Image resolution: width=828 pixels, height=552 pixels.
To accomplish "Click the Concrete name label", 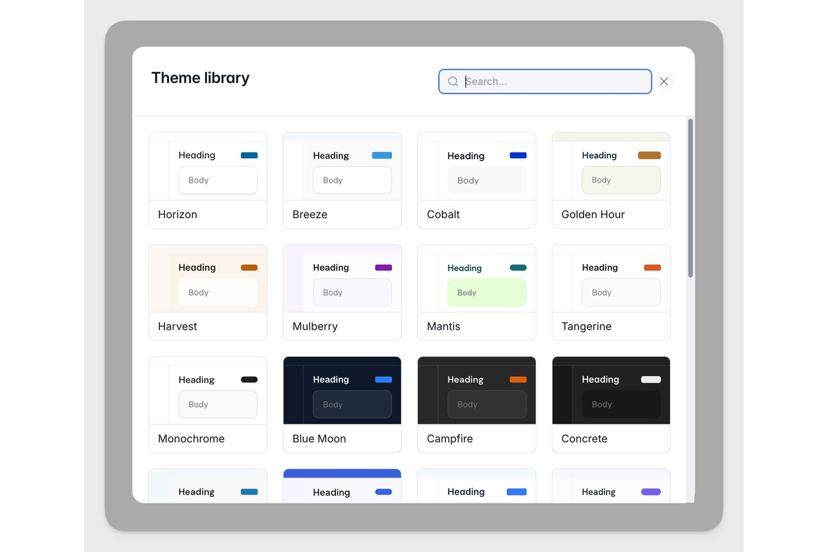I will (584, 439).
